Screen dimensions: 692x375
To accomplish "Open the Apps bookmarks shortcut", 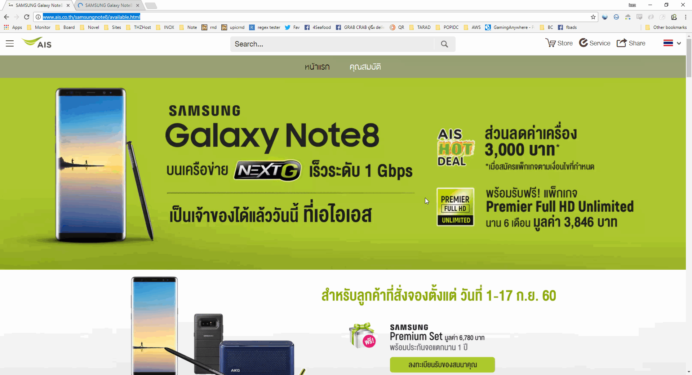I will (13, 27).
